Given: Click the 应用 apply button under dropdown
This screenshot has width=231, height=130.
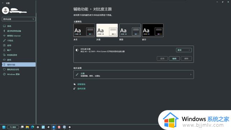Looking at the screenshot, I should click(162, 58).
